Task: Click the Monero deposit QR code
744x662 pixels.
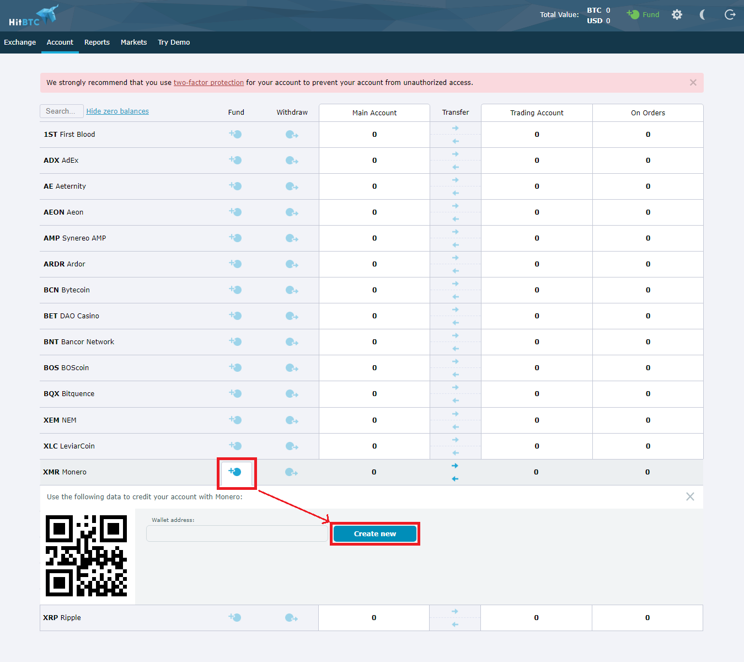Action: [x=87, y=556]
